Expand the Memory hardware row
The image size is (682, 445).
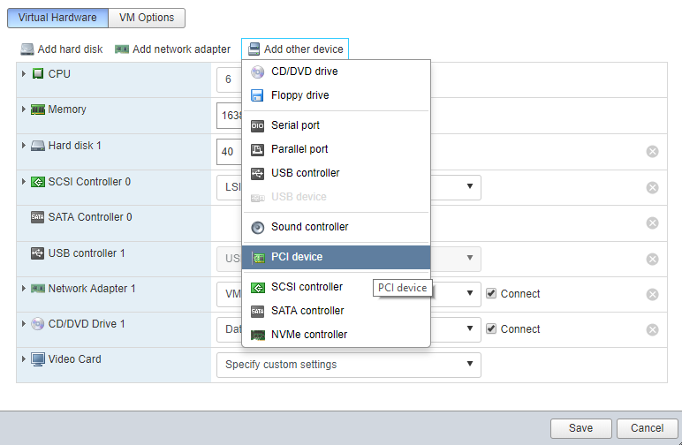[24, 109]
